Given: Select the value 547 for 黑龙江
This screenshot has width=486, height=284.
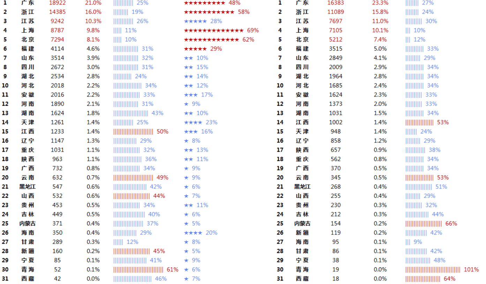Looking at the screenshot, I should tap(57, 186).
